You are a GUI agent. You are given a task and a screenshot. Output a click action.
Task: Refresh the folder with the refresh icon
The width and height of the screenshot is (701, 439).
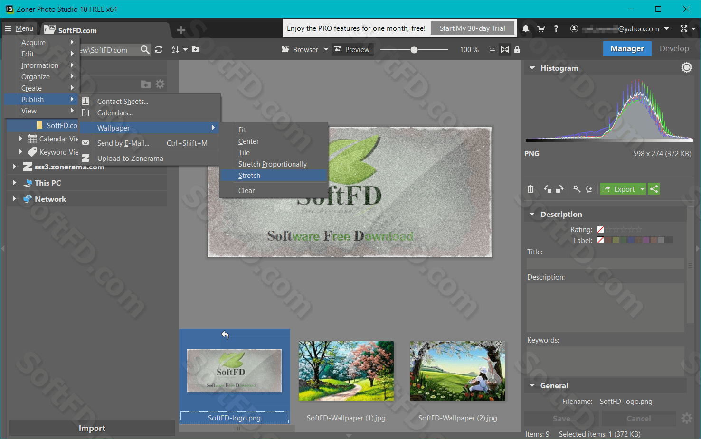pos(159,49)
